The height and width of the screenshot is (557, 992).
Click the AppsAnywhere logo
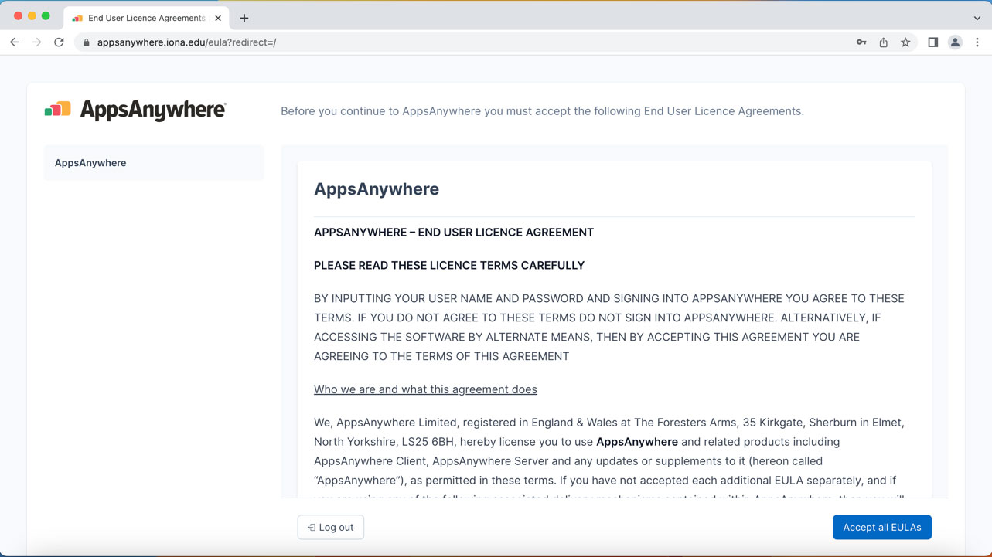(135, 110)
